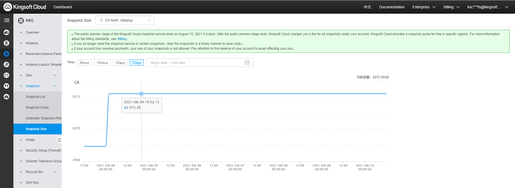Select the 1Days time range
The image size is (515, 188).
[x=120, y=62]
